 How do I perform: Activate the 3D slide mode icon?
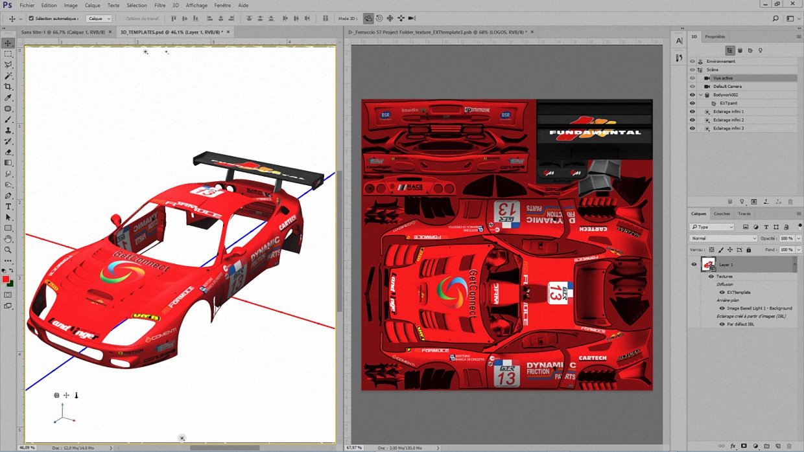401,18
